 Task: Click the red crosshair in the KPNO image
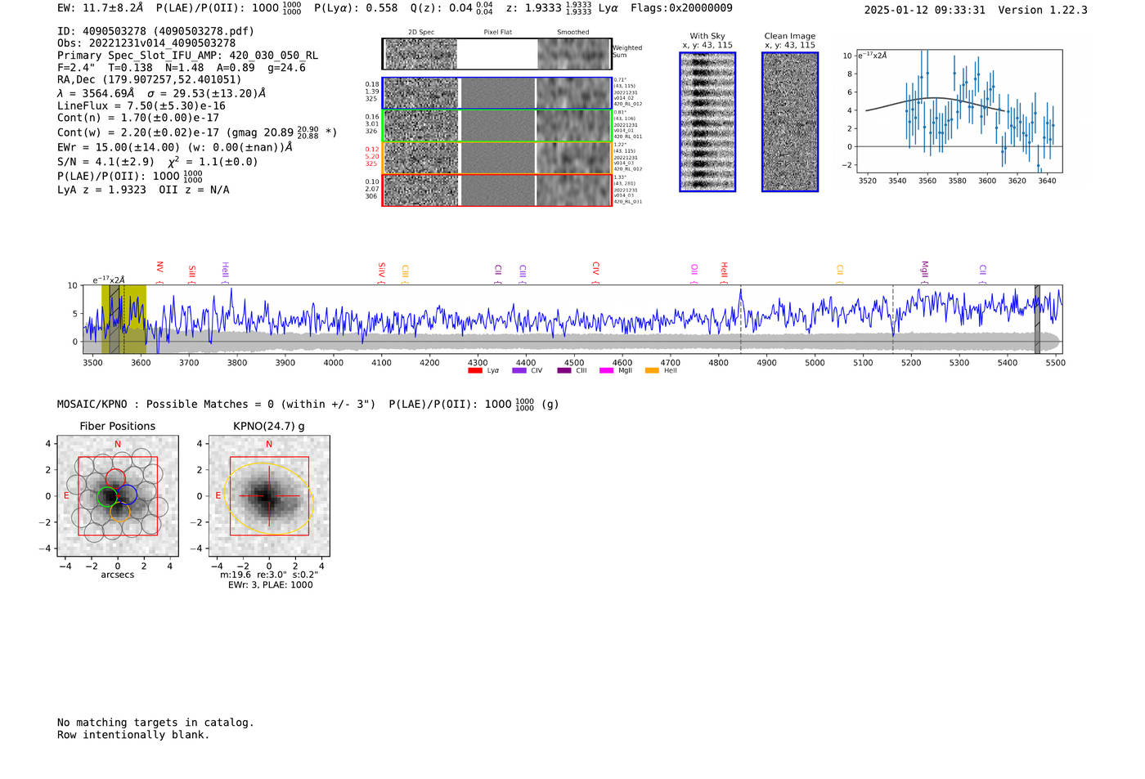pyautogui.click(x=269, y=495)
